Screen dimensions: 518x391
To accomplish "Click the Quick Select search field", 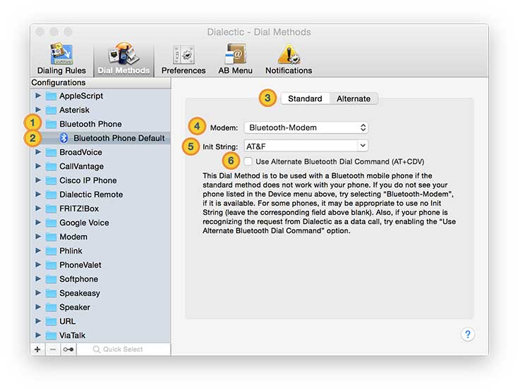I will coord(124,349).
